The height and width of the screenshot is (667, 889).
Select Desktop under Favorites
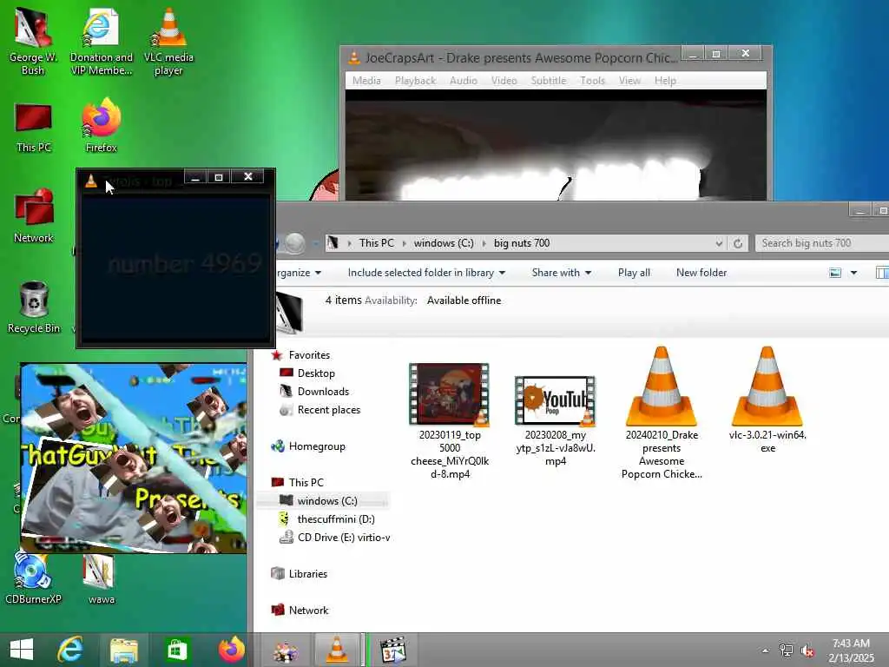[x=316, y=373]
